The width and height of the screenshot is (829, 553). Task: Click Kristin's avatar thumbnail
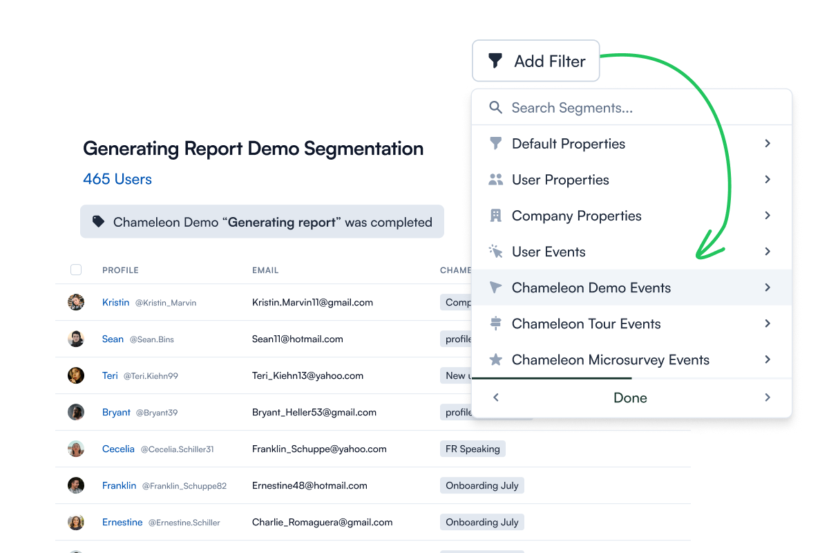(76, 302)
